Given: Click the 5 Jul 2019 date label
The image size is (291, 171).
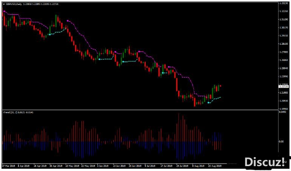Looking at the screenshot, I should (x=150, y=166).
